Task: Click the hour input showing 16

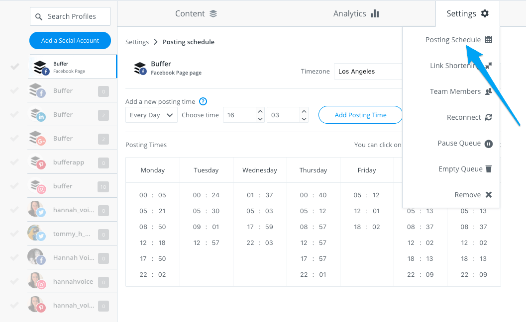Action: (x=240, y=115)
